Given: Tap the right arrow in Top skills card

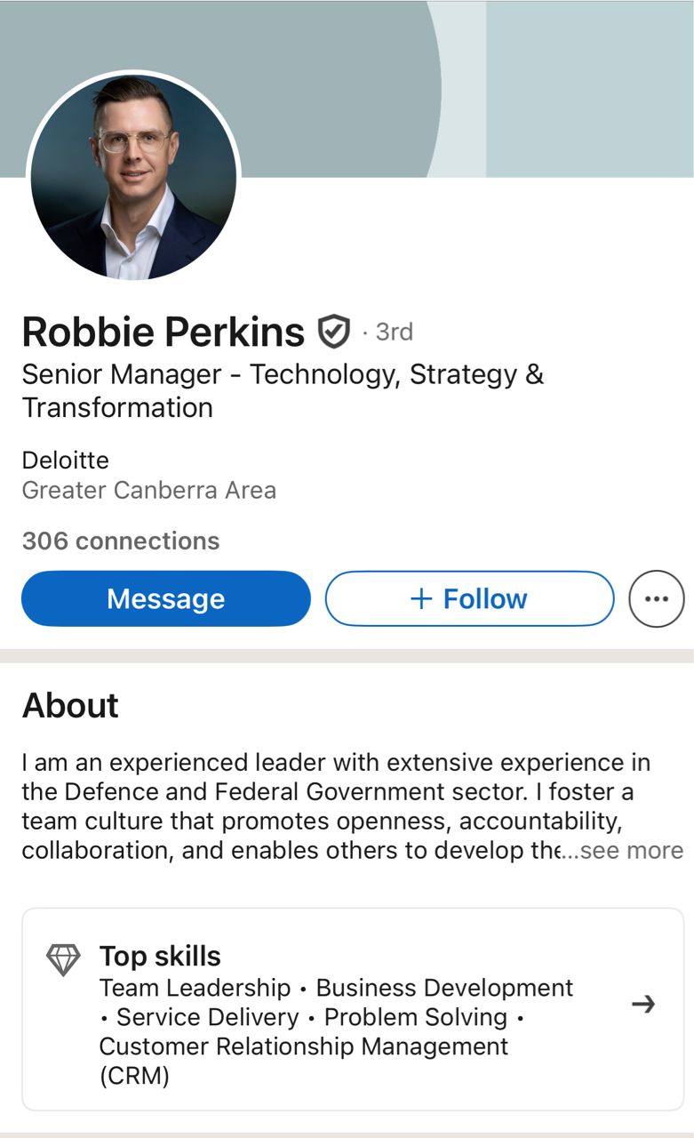Looking at the screenshot, I should 642,1005.
